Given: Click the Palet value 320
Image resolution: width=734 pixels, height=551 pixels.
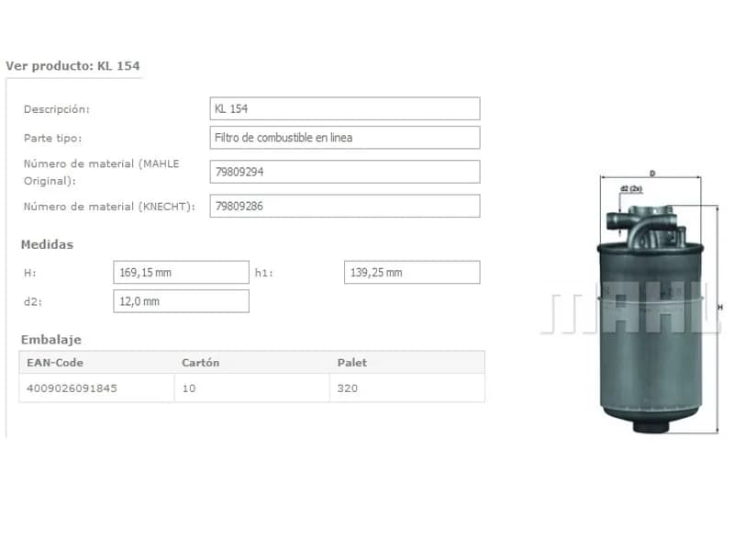Looking at the screenshot, I should point(348,388).
